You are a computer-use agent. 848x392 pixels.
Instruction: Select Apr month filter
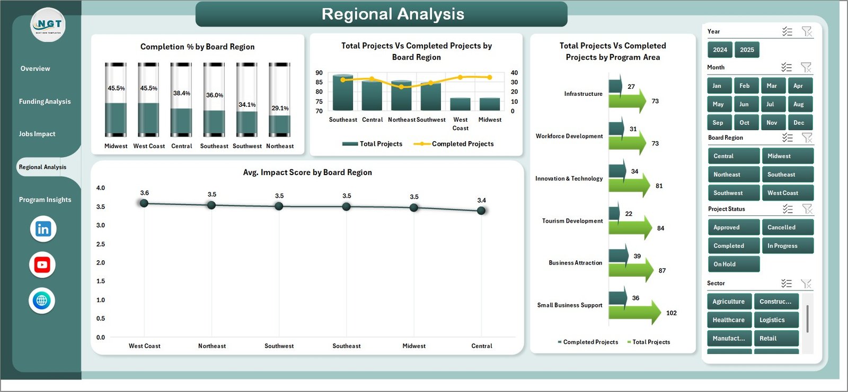pyautogui.click(x=800, y=86)
